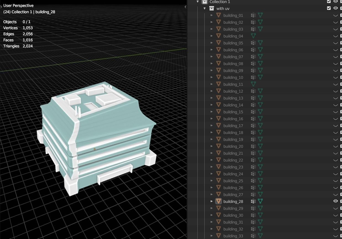The image size is (342, 239).
Task: Click building_31 green mesh data icon
Action: pos(260,222)
